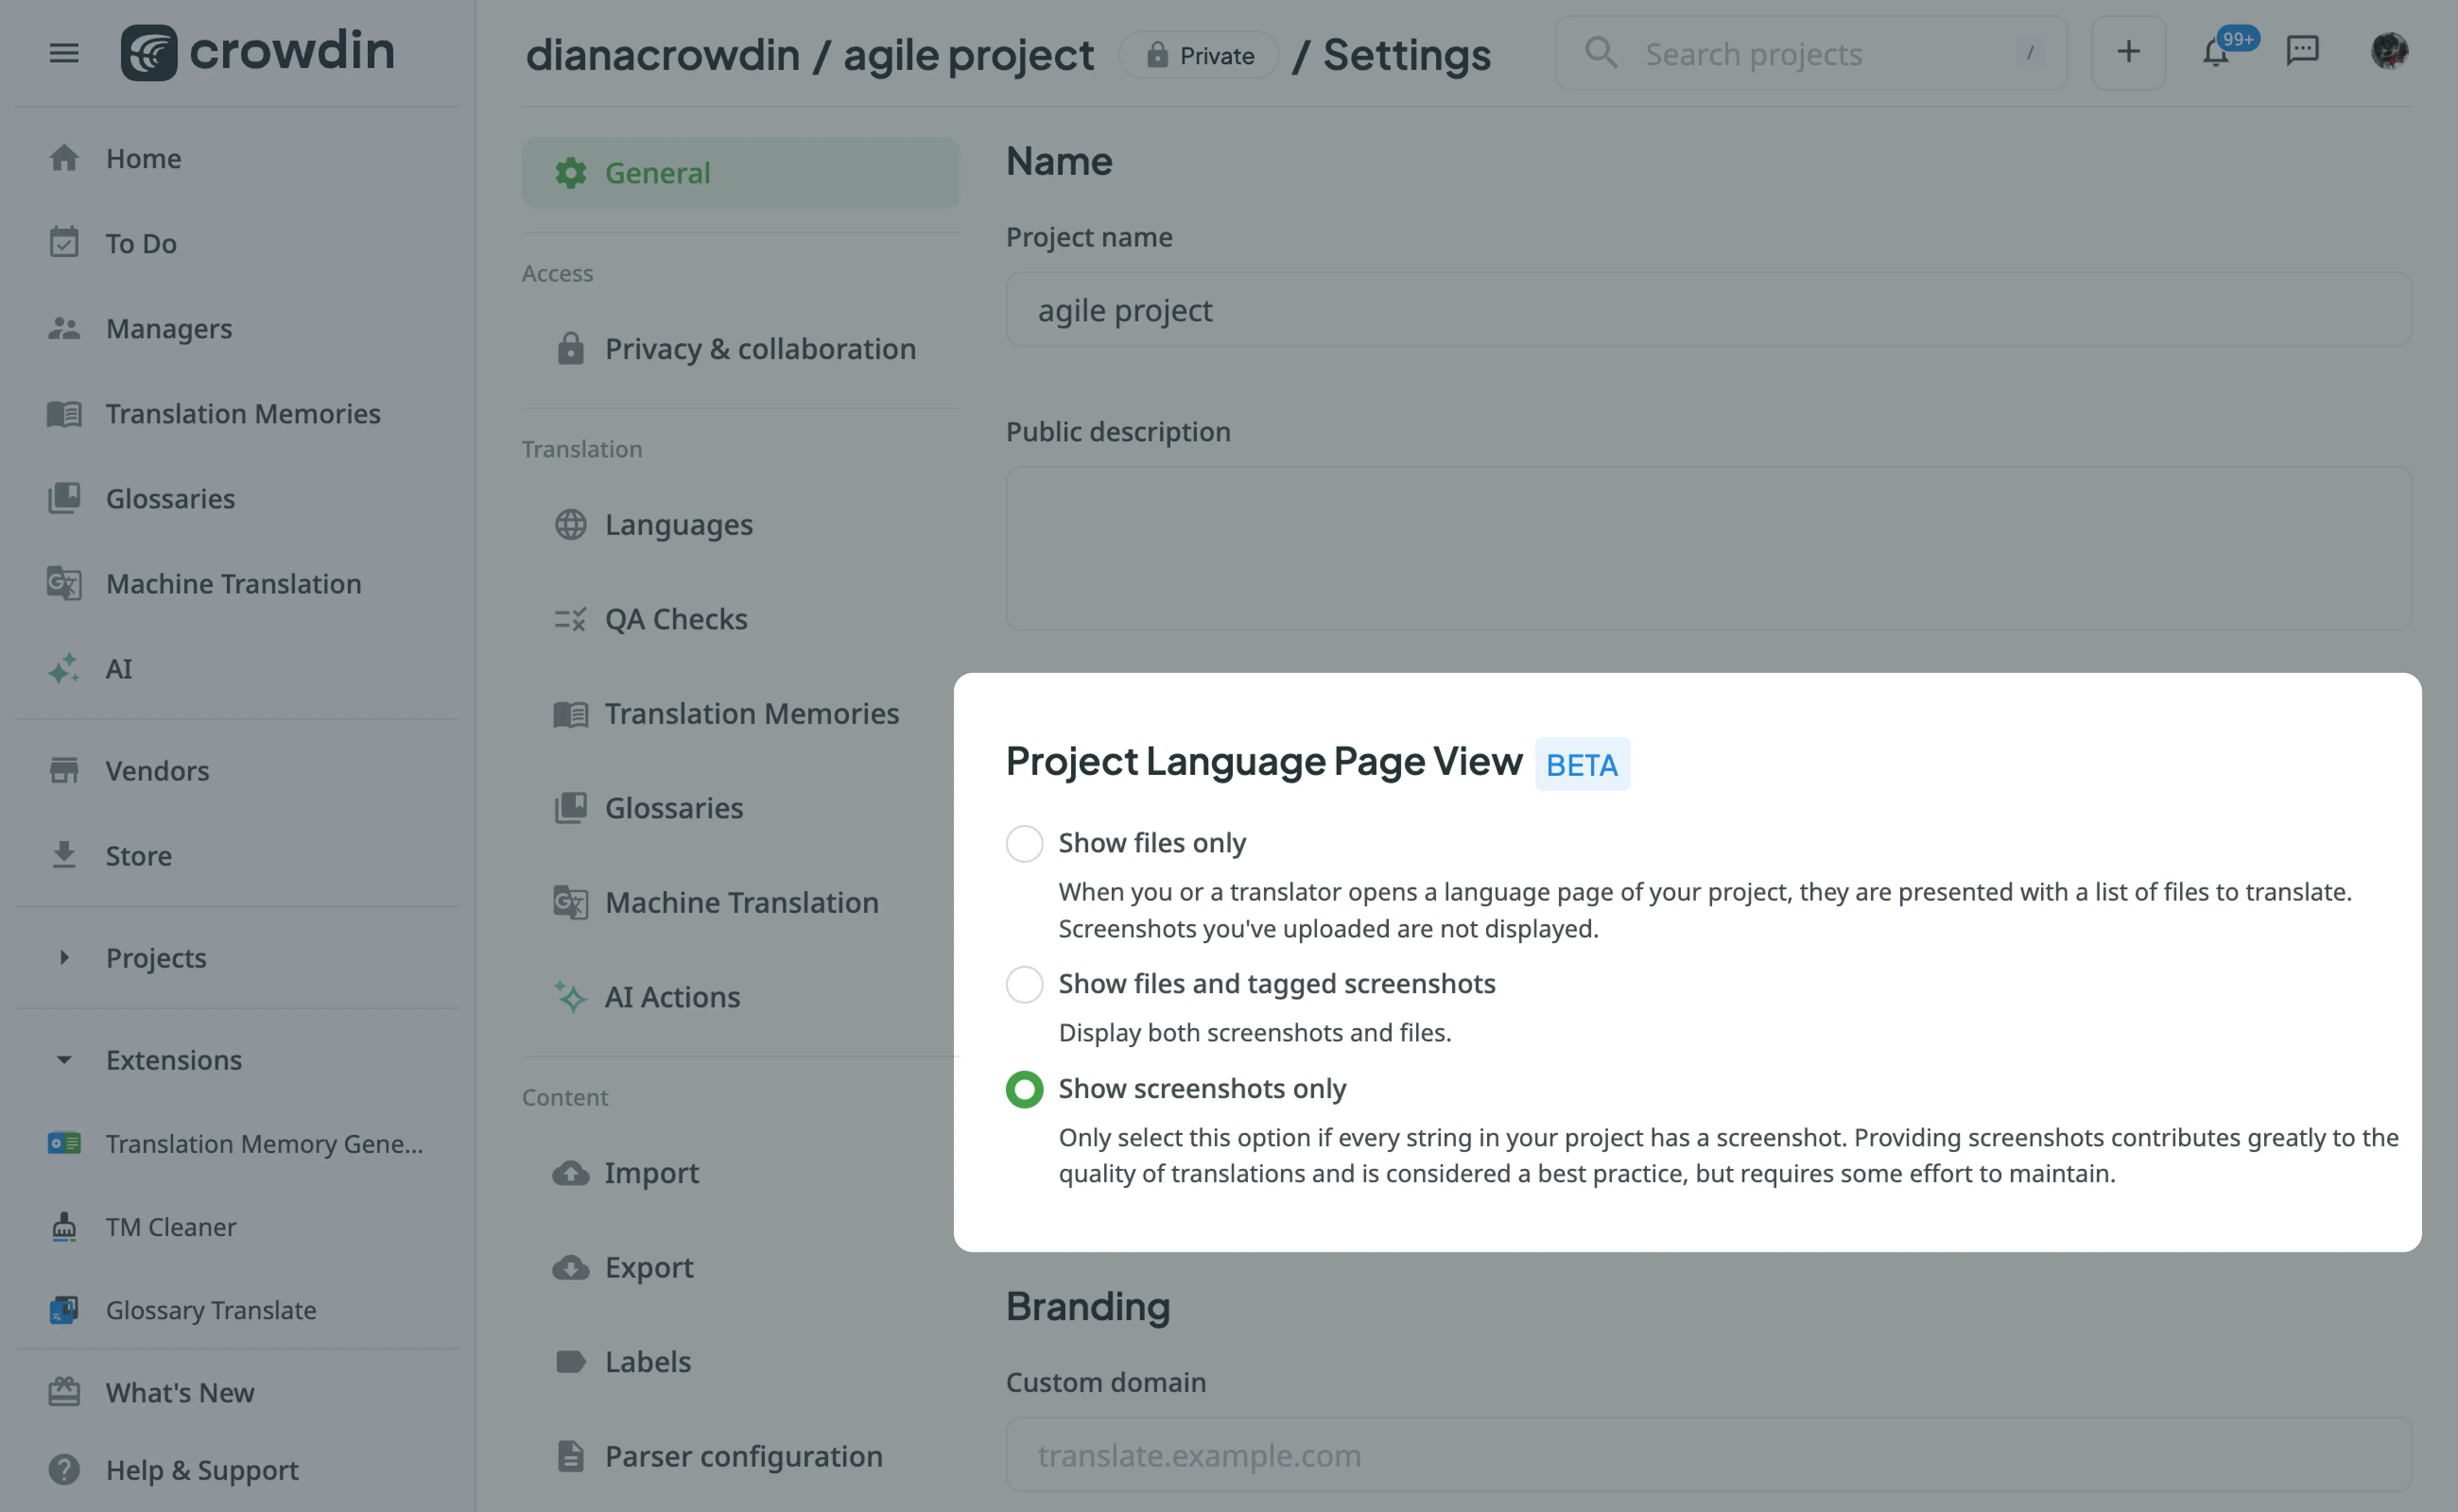Click the Import content icon
The height and width of the screenshot is (1512, 2458).
pyautogui.click(x=571, y=1172)
